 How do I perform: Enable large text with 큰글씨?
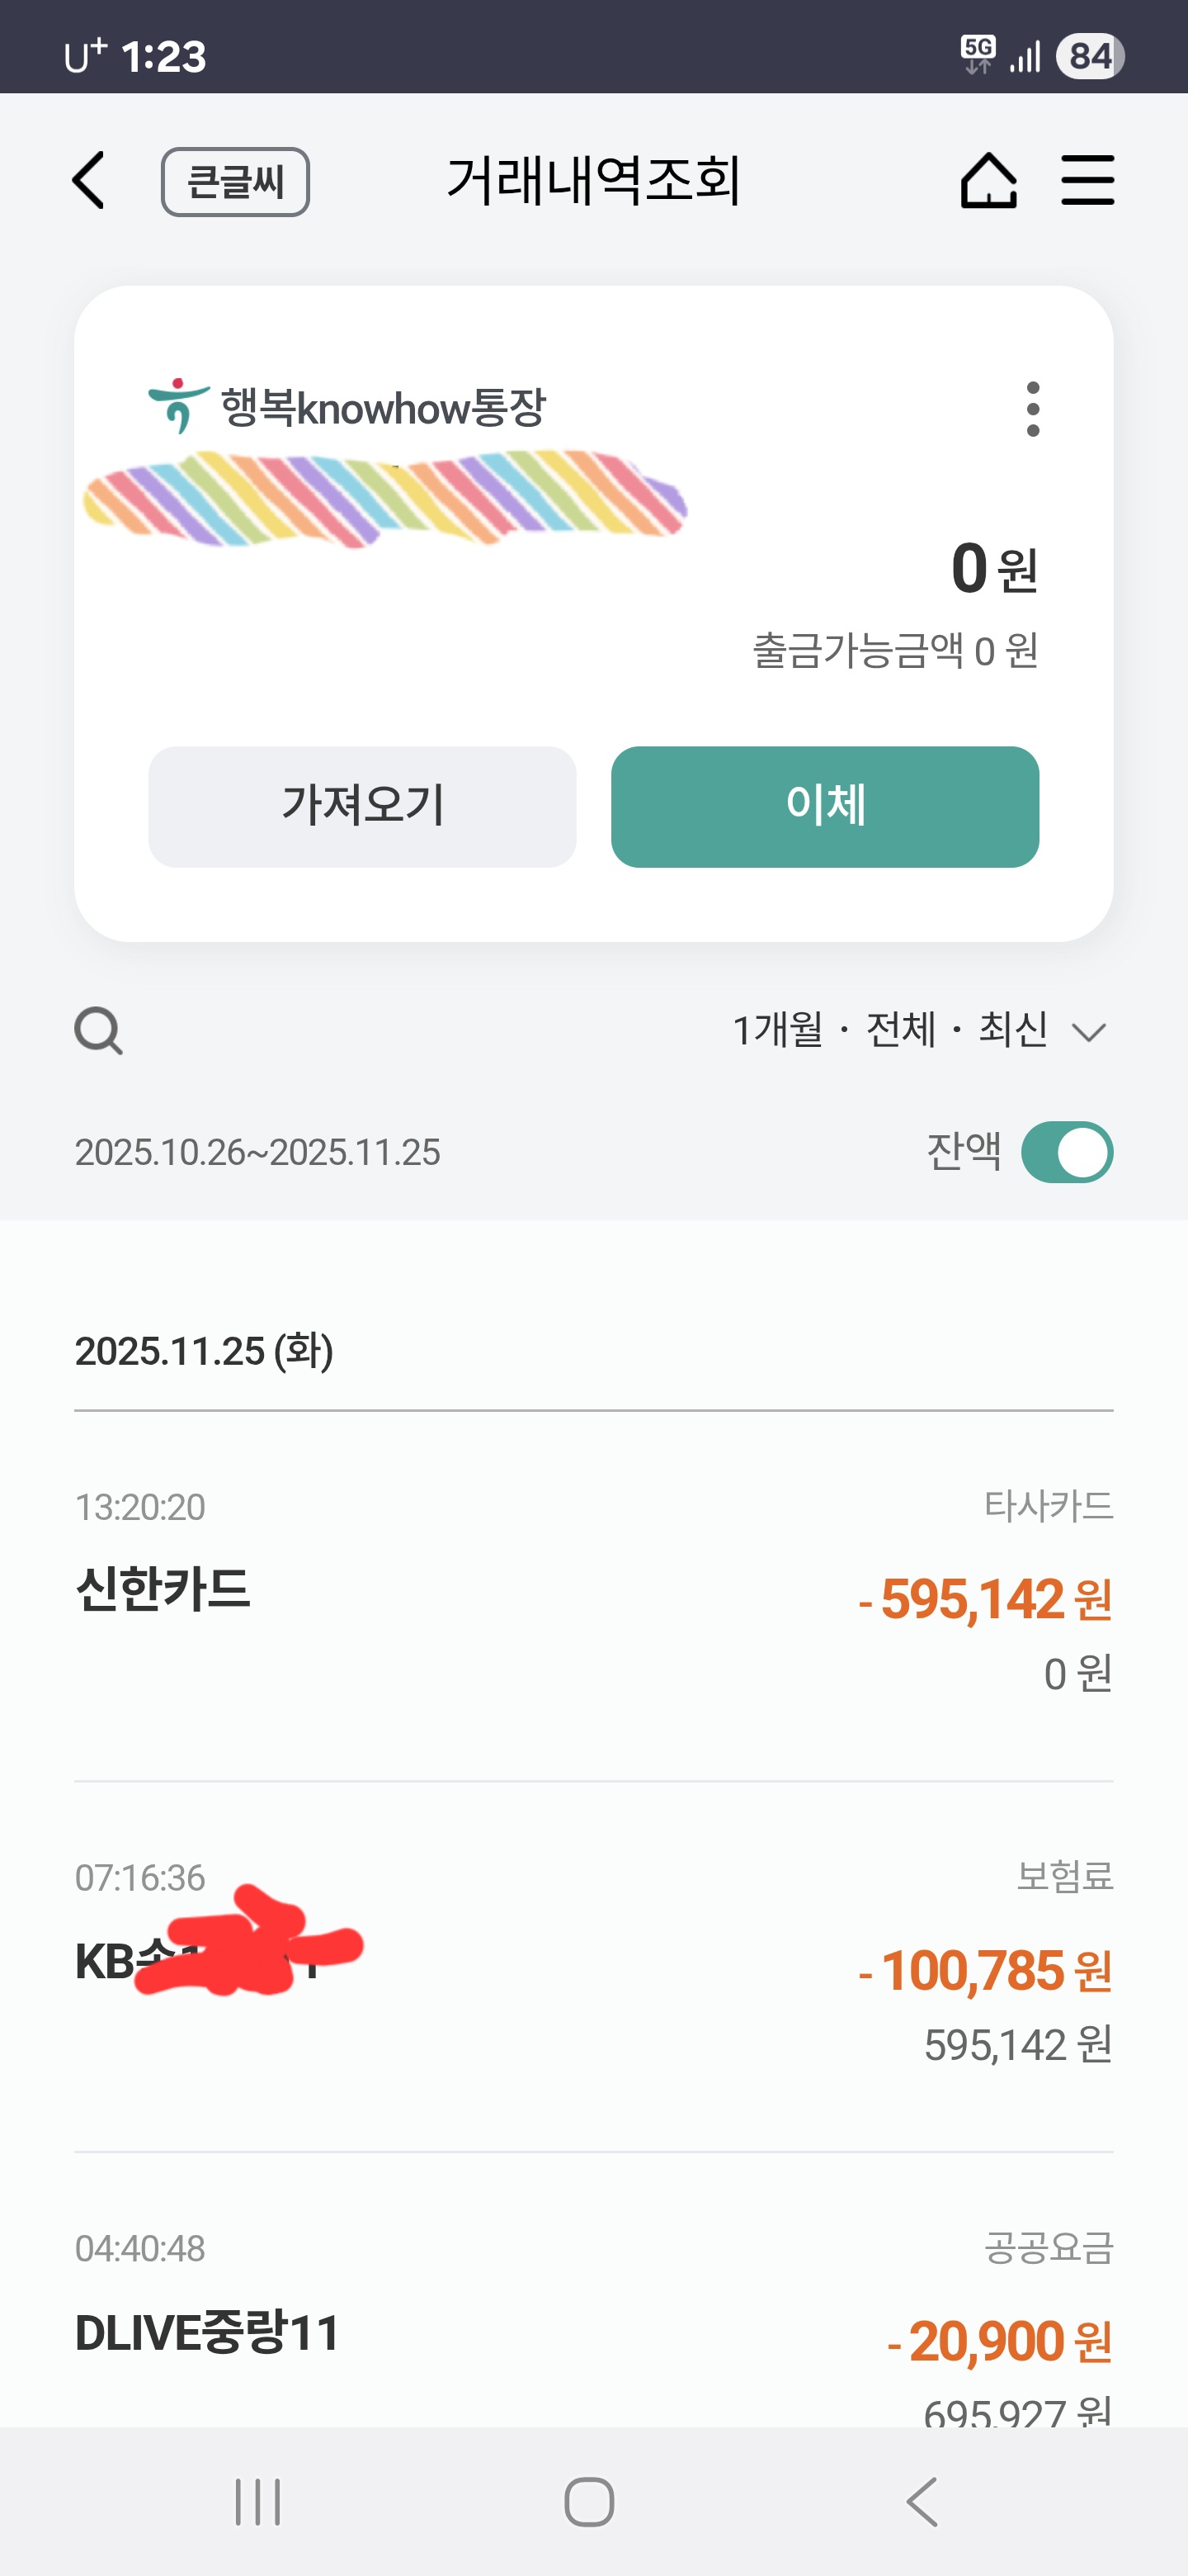point(235,182)
